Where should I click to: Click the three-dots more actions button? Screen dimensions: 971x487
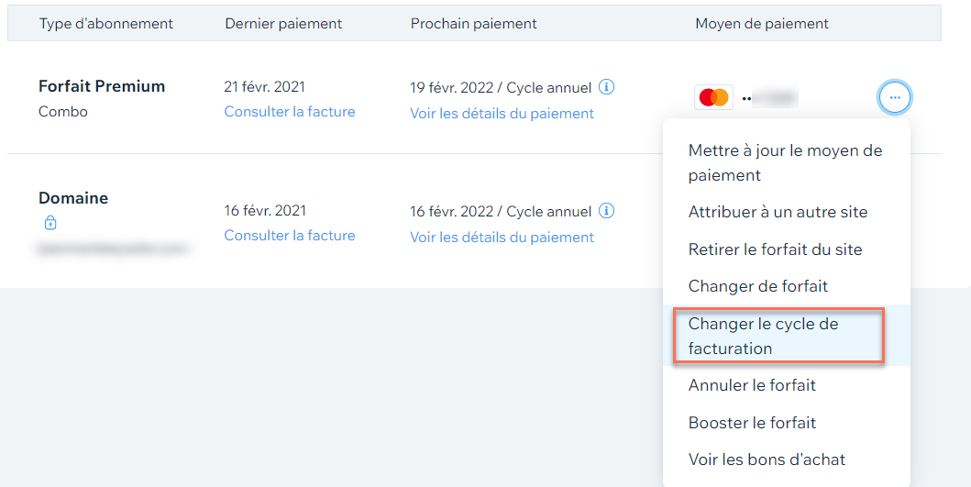895,97
